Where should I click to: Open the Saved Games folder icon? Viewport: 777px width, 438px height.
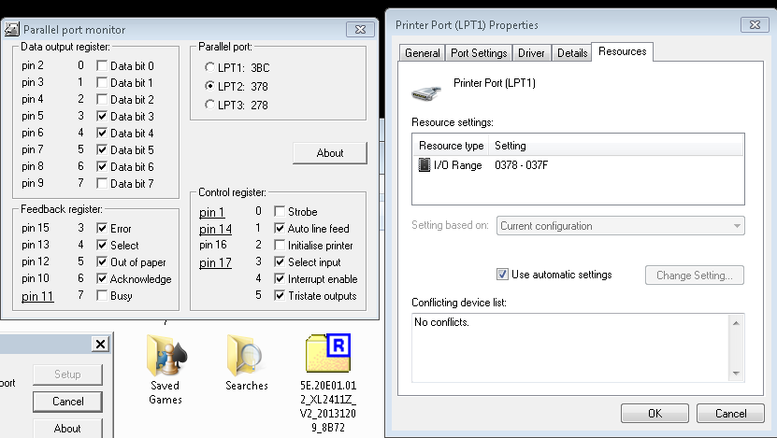(x=165, y=355)
